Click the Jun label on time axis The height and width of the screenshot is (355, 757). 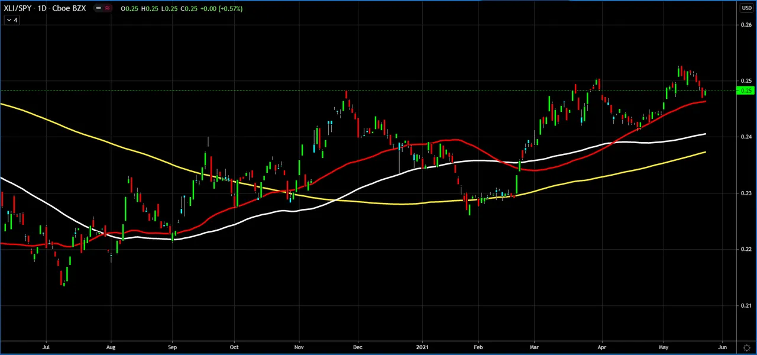point(722,348)
